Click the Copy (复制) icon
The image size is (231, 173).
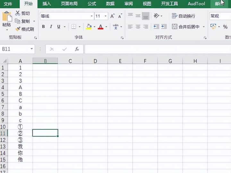pyautogui.click(x=17, y=21)
